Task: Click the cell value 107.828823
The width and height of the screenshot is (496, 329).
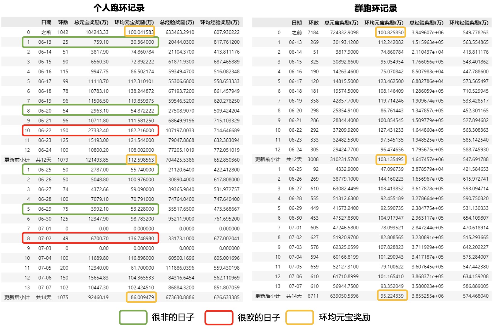Action: pos(391,247)
